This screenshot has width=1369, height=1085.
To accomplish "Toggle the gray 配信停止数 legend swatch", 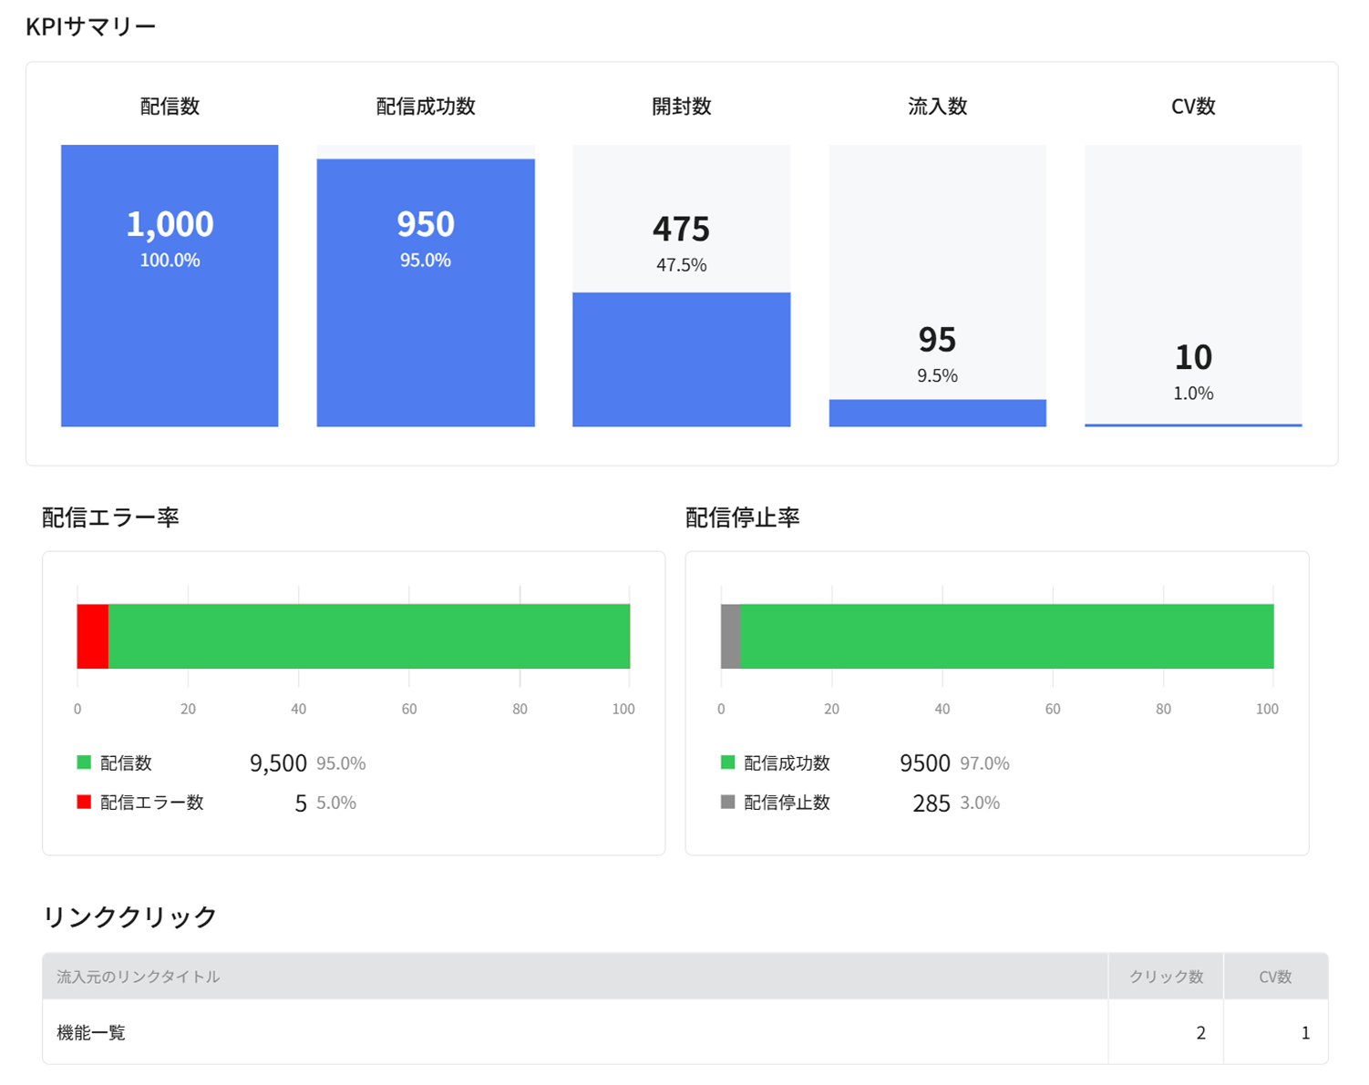I will pyautogui.click(x=727, y=803).
